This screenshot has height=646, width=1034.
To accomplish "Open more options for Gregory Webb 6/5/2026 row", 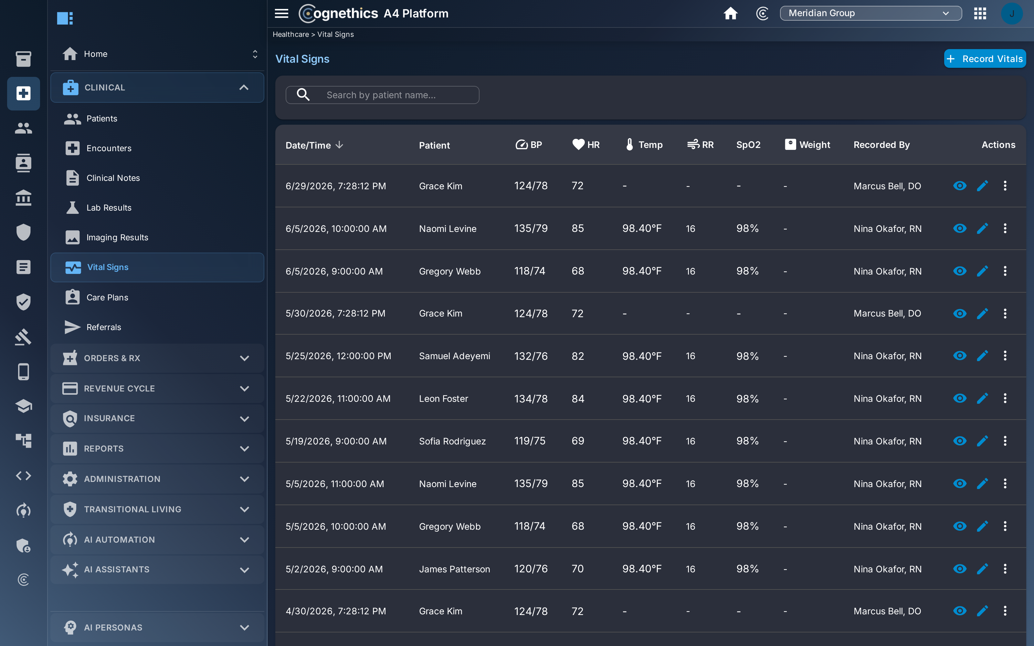I will (1005, 271).
